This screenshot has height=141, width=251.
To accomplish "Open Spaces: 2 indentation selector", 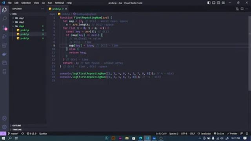I will click(174, 134).
